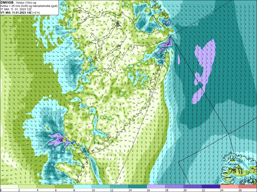This screenshot has height=192, width=257.
Task: Click the yellow gust marker labeled 27
Action: pyautogui.click(x=75, y=145)
